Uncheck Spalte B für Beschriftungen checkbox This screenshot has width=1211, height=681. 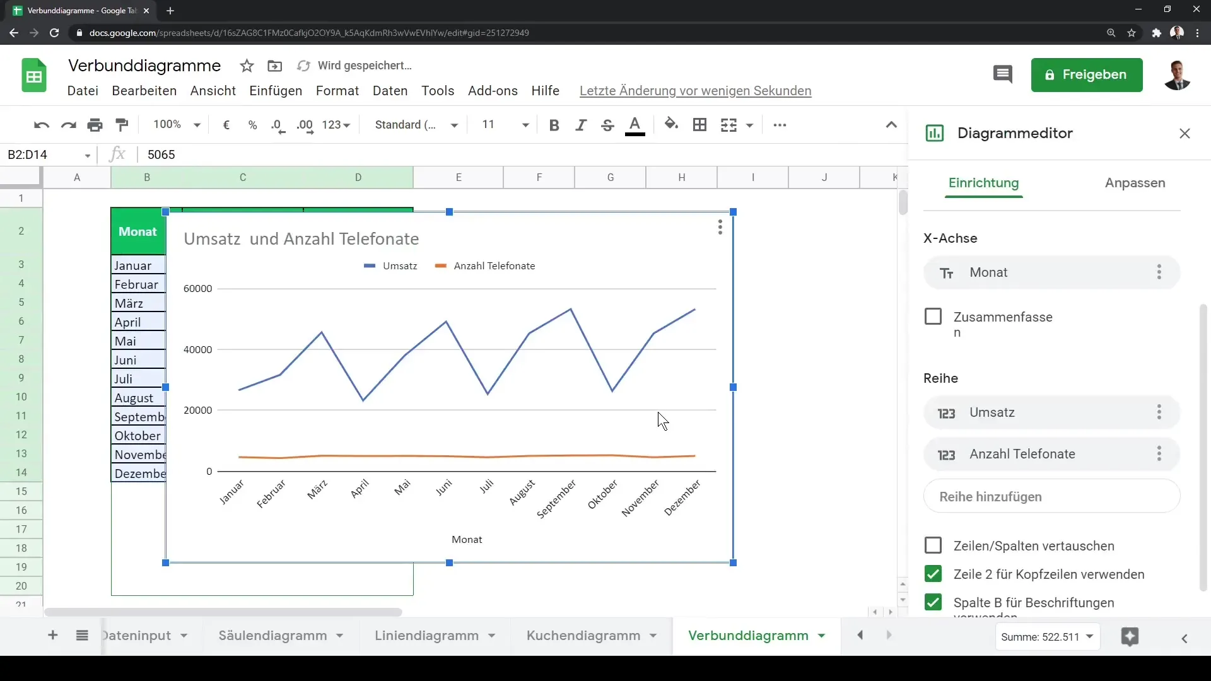933,602
